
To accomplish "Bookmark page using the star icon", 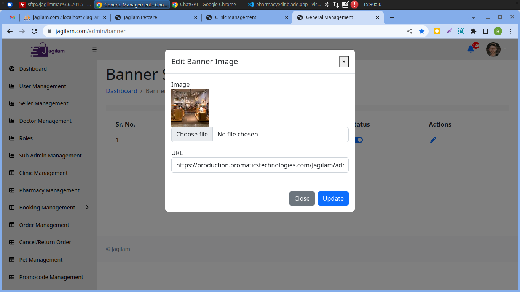I will pyautogui.click(x=422, y=31).
